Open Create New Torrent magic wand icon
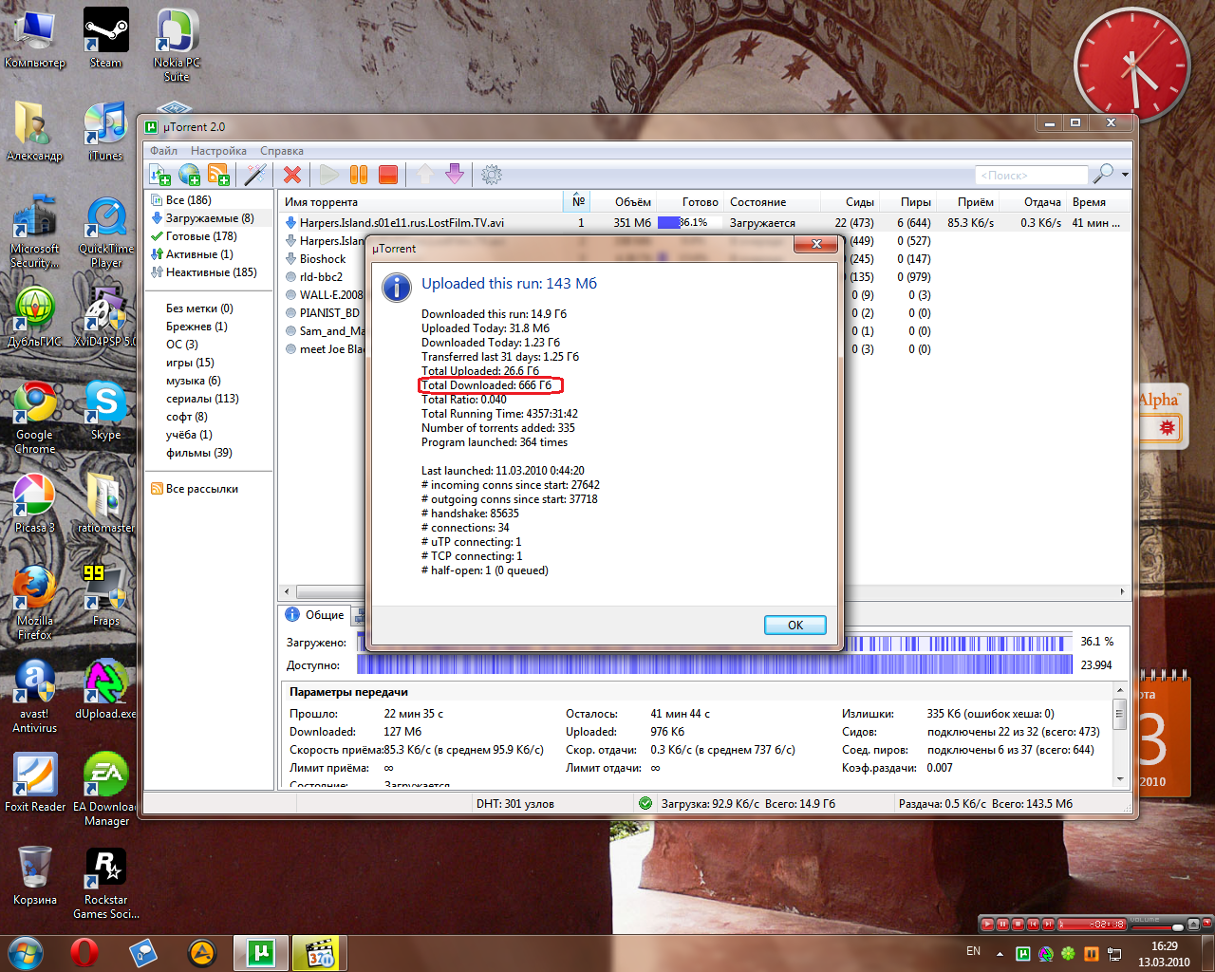The image size is (1215, 972). pyautogui.click(x=254, y=175)
